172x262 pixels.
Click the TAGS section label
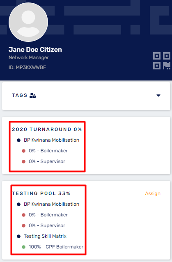20,95
